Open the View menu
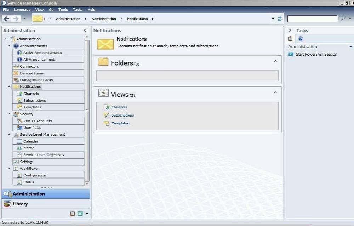 [39, 10]
